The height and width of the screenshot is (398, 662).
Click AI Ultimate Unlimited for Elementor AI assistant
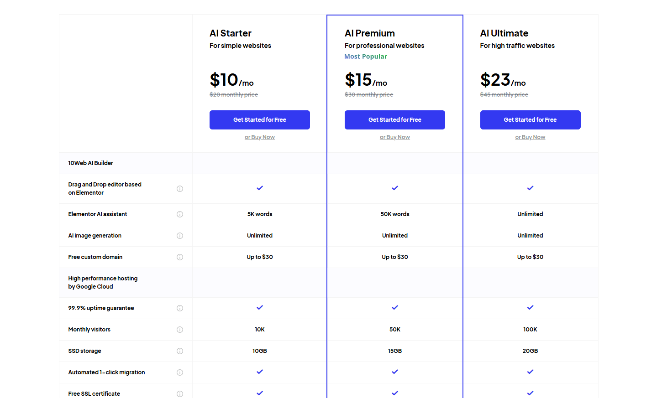(x=530, y=214)
